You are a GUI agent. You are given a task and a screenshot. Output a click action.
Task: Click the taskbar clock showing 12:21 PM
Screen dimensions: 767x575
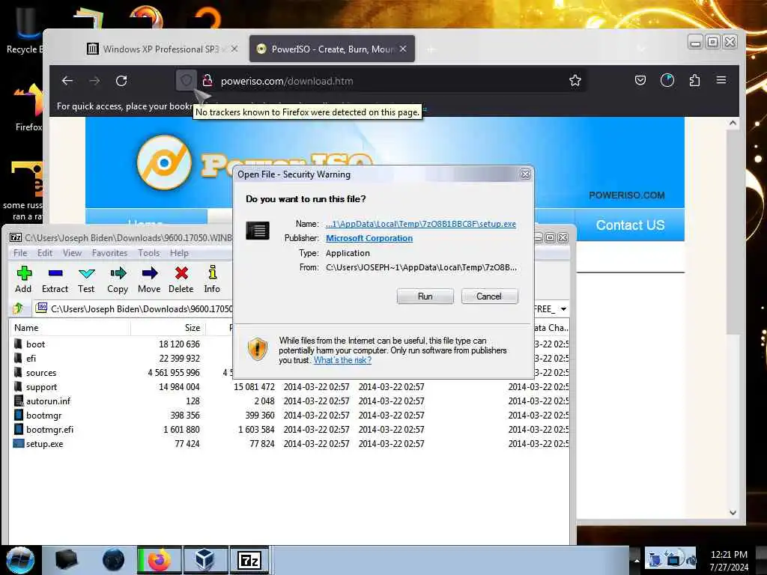coord(729,560)
